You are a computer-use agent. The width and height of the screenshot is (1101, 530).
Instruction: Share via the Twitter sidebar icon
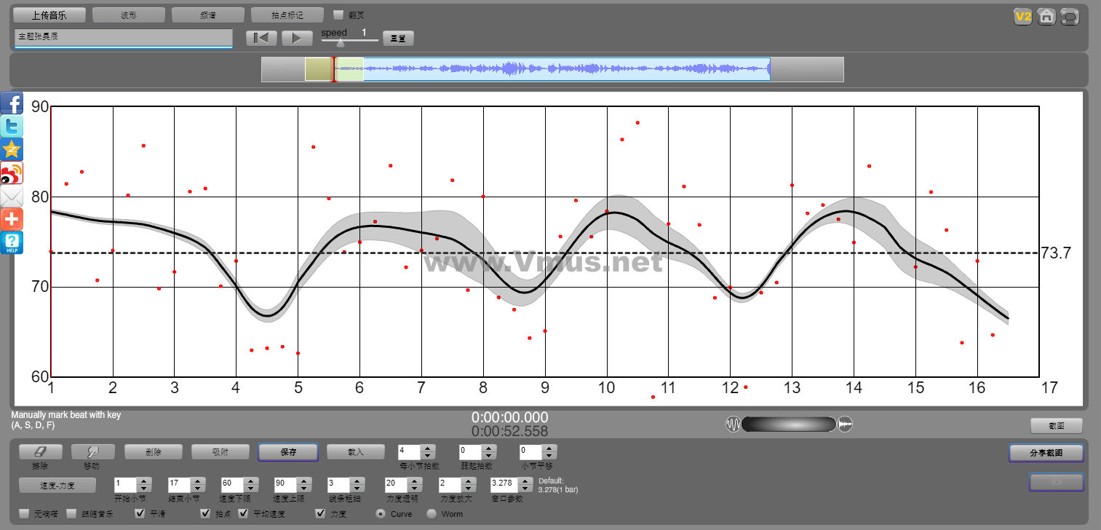point(12,126)
